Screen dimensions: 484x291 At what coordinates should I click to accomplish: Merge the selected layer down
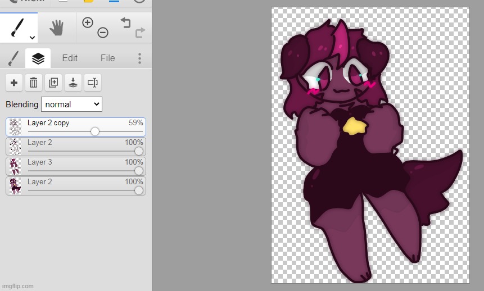coord(73,83)
